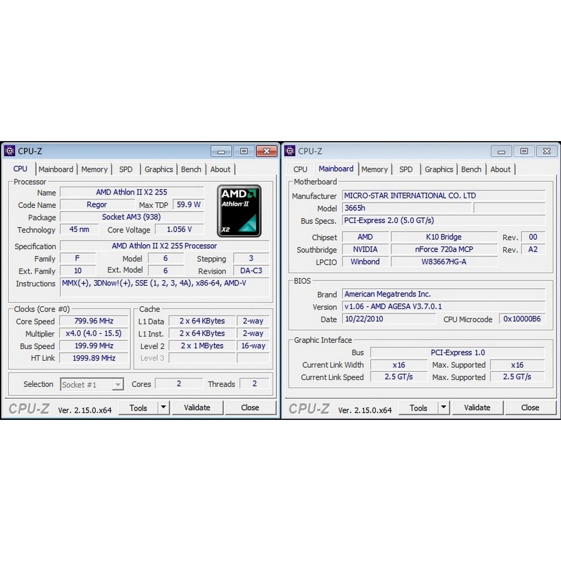Click the Tools button in left window
561x561 pixels.
(x=138, y=408)
